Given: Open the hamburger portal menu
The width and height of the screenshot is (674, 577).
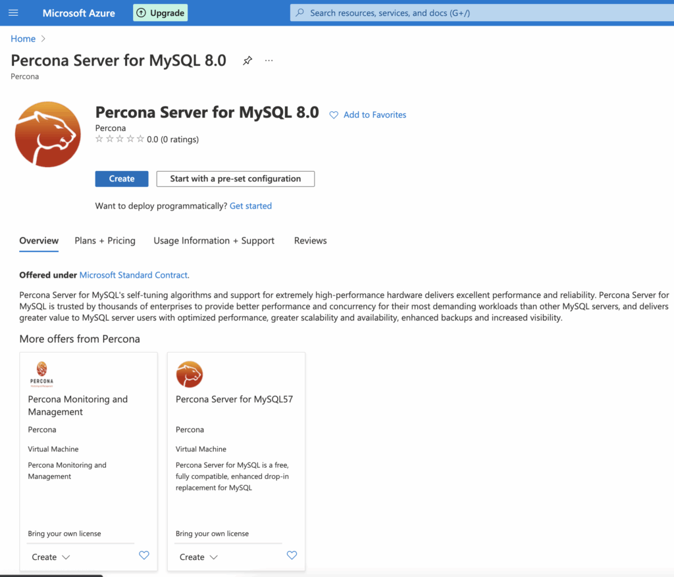Looking at the screenshot, I should pos(13,13).
